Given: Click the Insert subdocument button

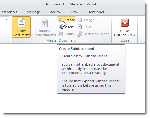Looking at the screenshot, I should pos(66,27).
